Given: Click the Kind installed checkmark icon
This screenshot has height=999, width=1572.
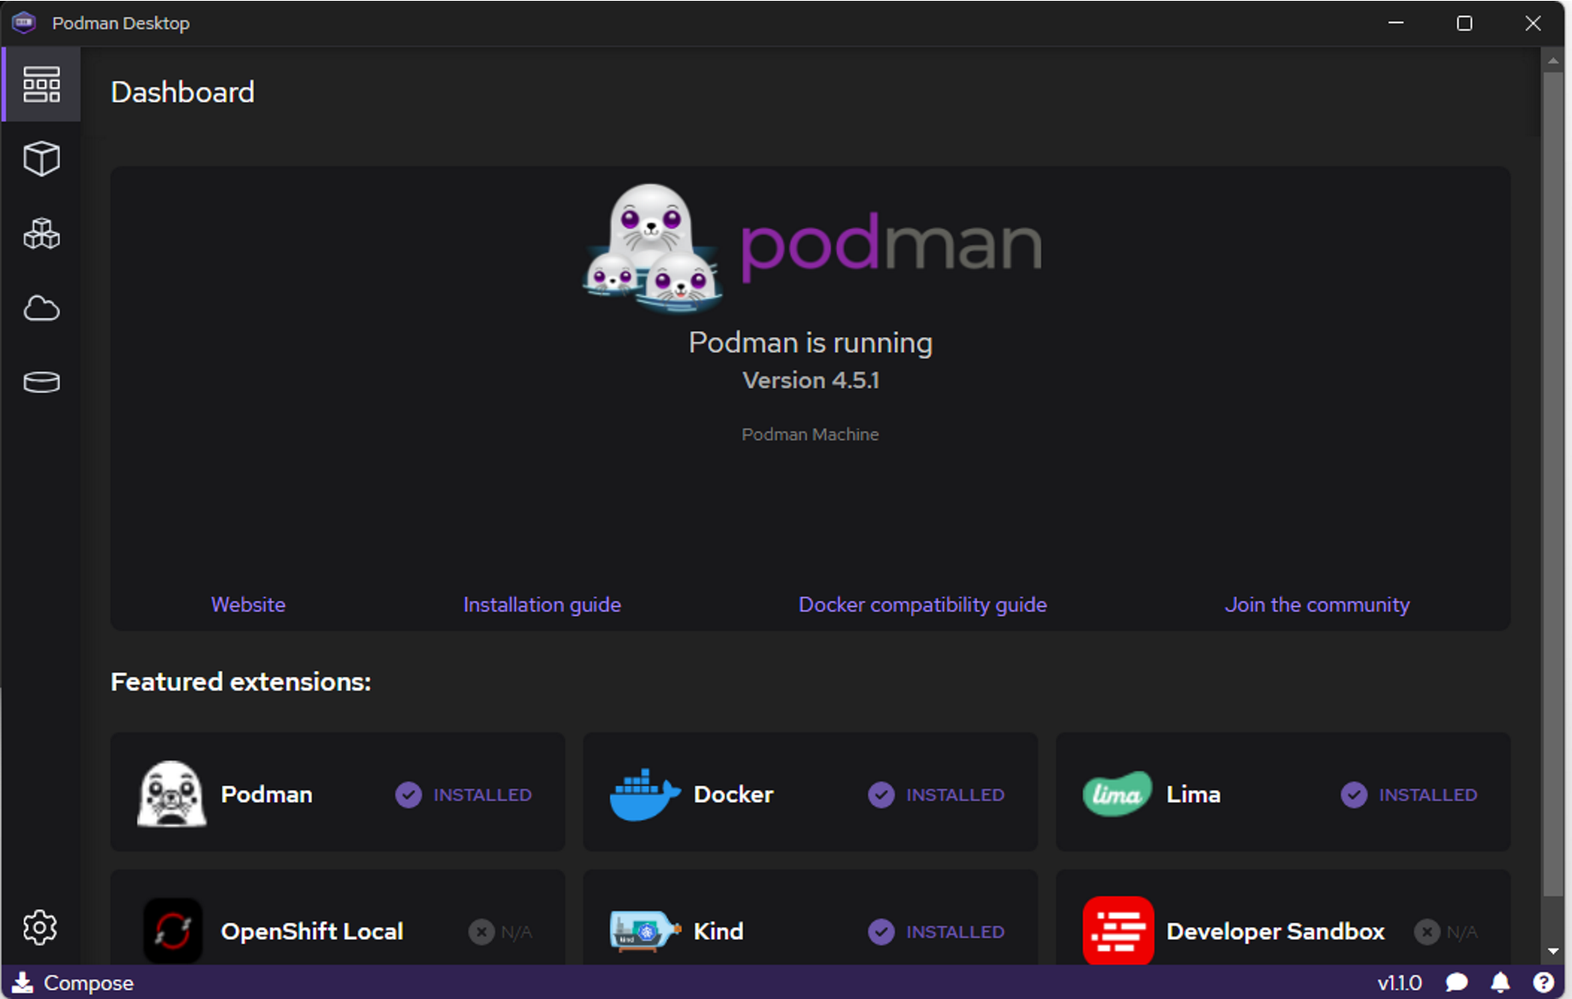Looking at the screenshot, I should point(882,932).
